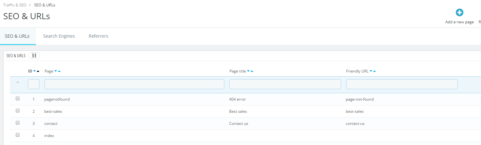This screenshot has height=145, width=481.
Task: Sort Page column descending arrow
Action: 56,71
